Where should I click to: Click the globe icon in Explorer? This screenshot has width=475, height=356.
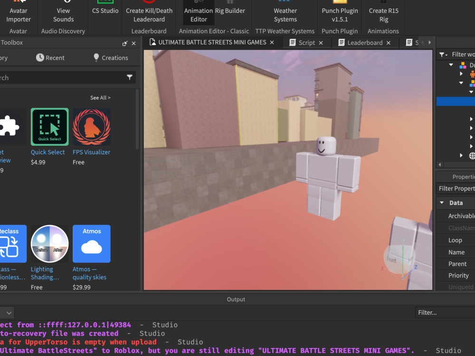(472, 156)
